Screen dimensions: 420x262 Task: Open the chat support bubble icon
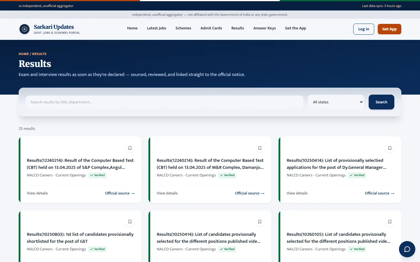click(x=407, y=249)
